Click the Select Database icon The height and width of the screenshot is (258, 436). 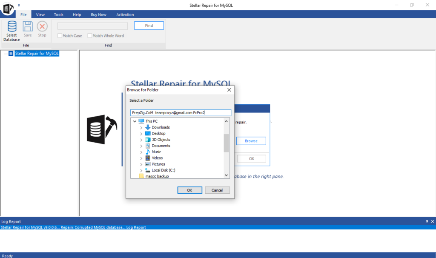(11, 26)
